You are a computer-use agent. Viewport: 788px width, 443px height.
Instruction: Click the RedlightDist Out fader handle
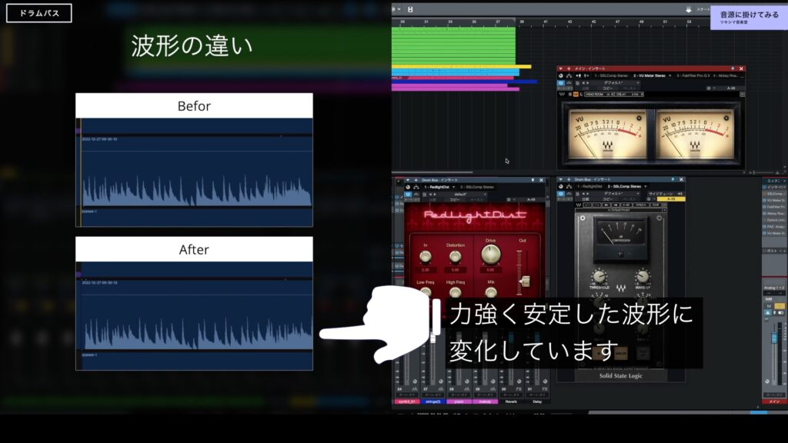(x=524, y=281)
